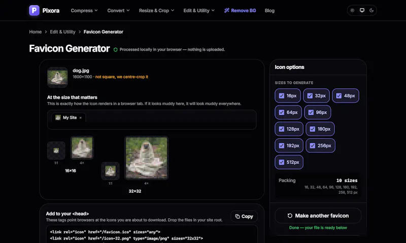Click the 'At the size that matters' heading
This screenshot has width=406, height=243.
coord(72,97)
